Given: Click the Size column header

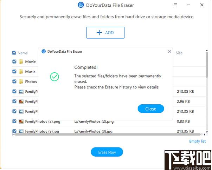Looking at the screenshot, I should [x=179, y=53].
